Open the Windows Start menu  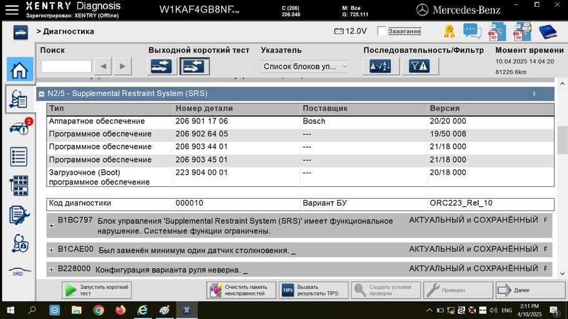(11, 310)
